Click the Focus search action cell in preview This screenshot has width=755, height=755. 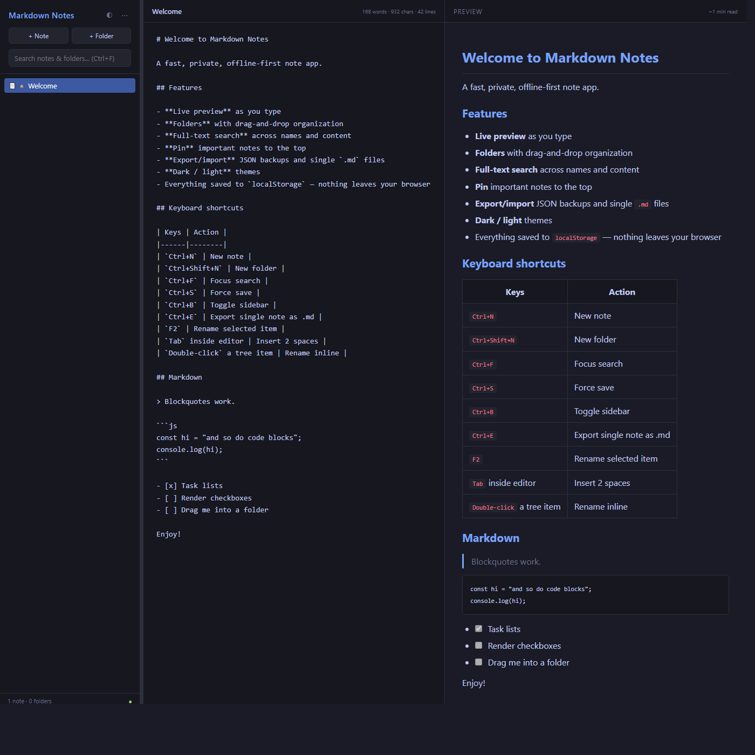[622, 363]
